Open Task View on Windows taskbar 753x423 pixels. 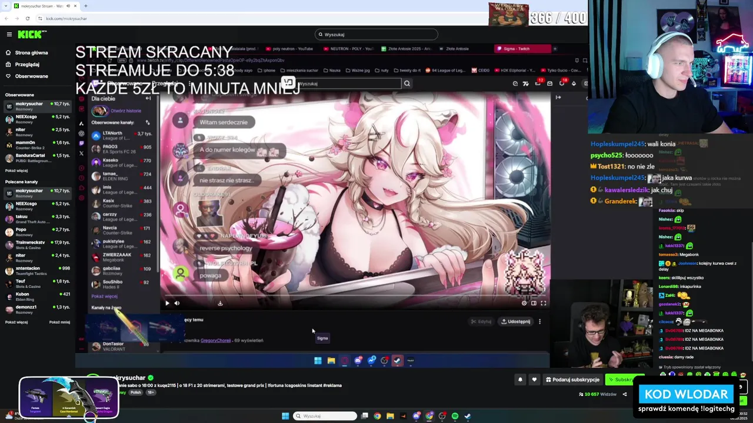point(365,416)
